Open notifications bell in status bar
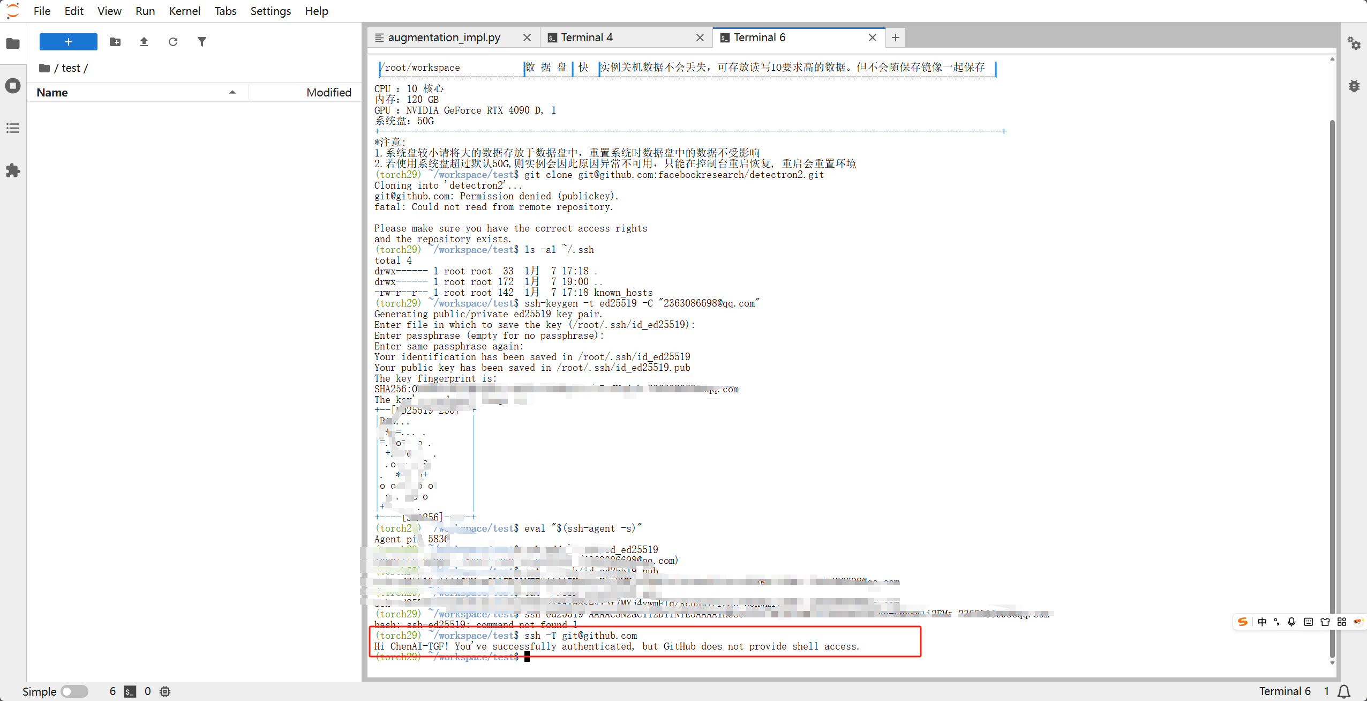 1344,691
